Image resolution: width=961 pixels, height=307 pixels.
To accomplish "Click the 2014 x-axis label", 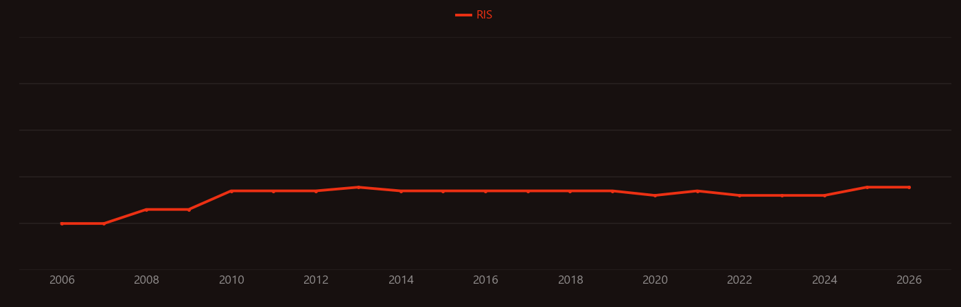I will 401,280.
